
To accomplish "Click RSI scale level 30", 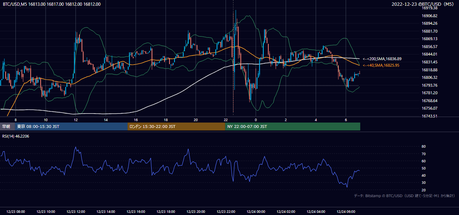I will click(x=423, y=183).
